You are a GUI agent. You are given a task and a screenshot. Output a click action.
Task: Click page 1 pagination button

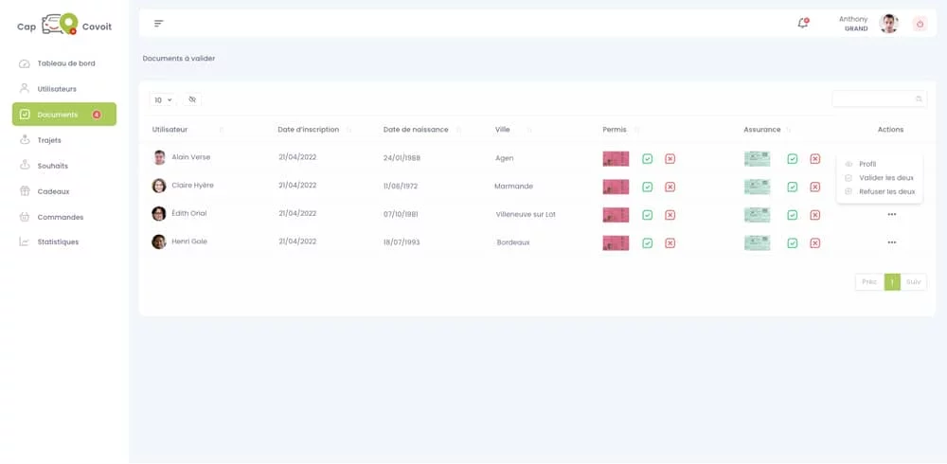(892, 282)
